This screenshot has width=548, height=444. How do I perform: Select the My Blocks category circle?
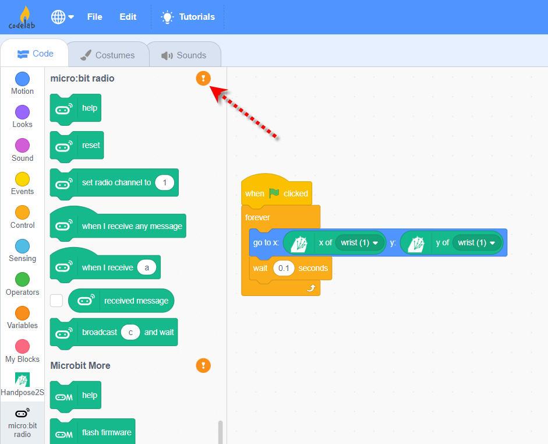click(x=22, y=347)
